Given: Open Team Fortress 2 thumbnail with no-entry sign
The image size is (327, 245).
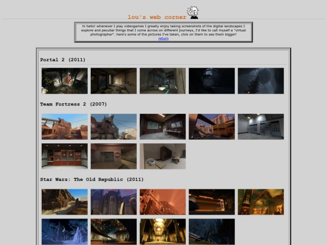Looking at the screenshot, I should coord(114,156).
